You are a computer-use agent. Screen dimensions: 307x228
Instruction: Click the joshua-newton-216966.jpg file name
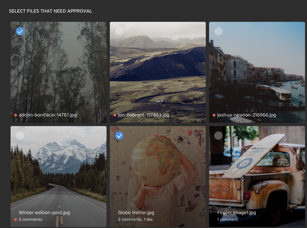(246, 115)
